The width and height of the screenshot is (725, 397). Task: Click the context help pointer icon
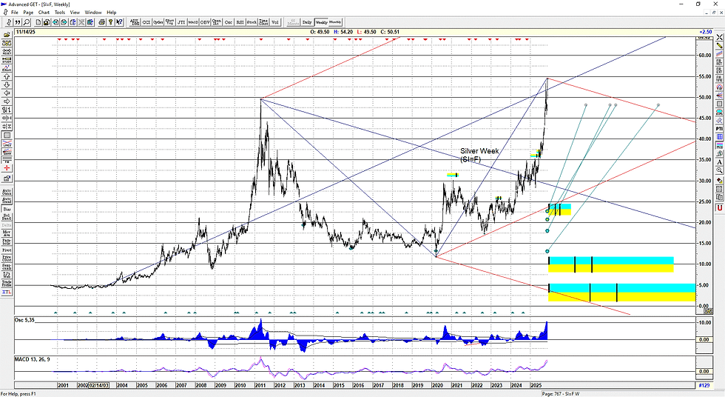pyautogui.click(x=119, y=22)
